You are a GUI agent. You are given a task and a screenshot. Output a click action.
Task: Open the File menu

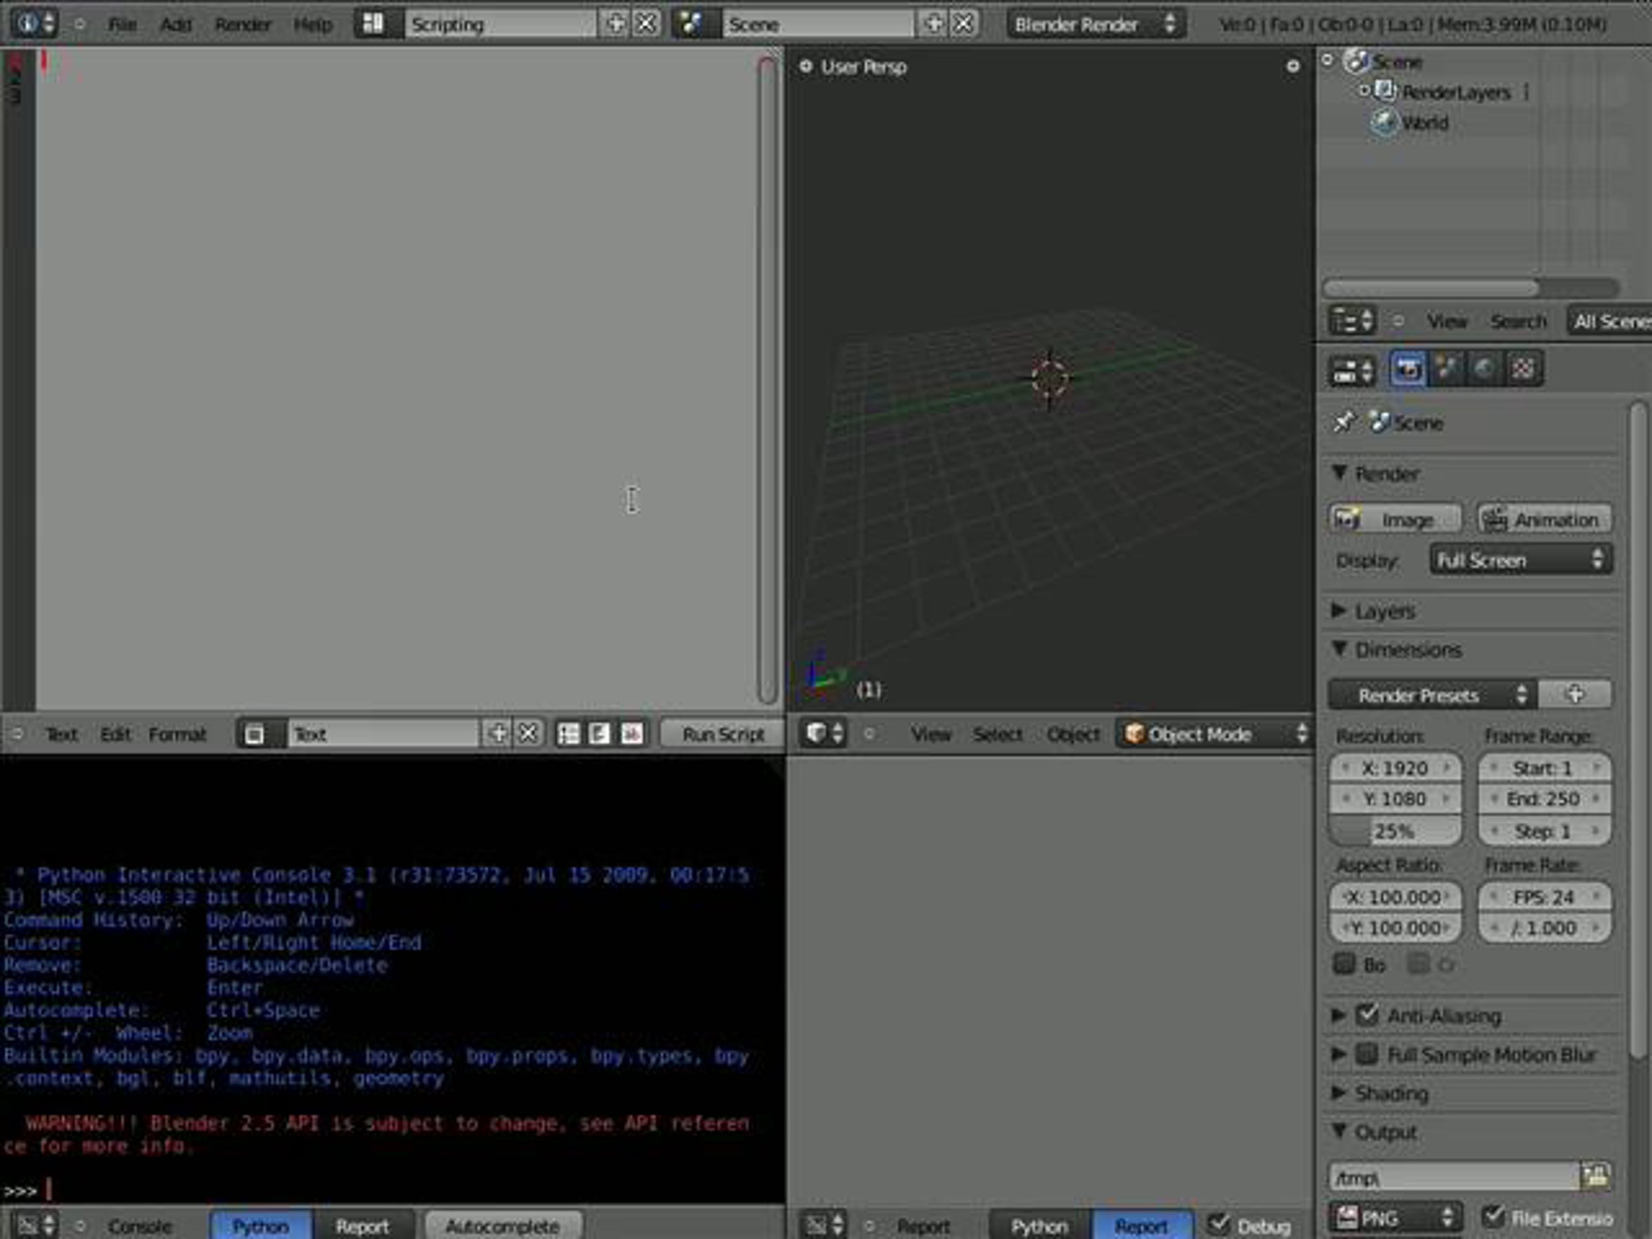point(123,25)
